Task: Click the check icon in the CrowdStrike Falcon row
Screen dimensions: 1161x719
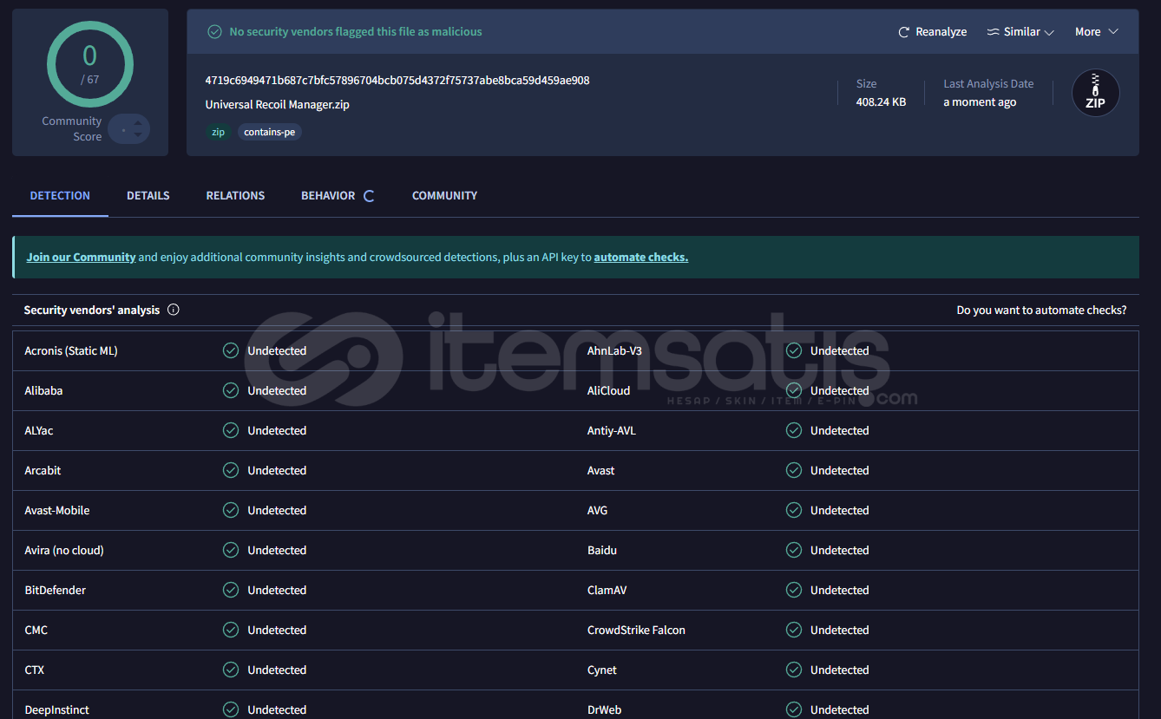Action: click(794, 630)
